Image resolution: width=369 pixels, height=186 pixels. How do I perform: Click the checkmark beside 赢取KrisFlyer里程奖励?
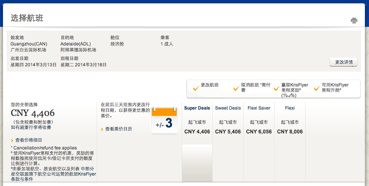(x=276, y=88)
